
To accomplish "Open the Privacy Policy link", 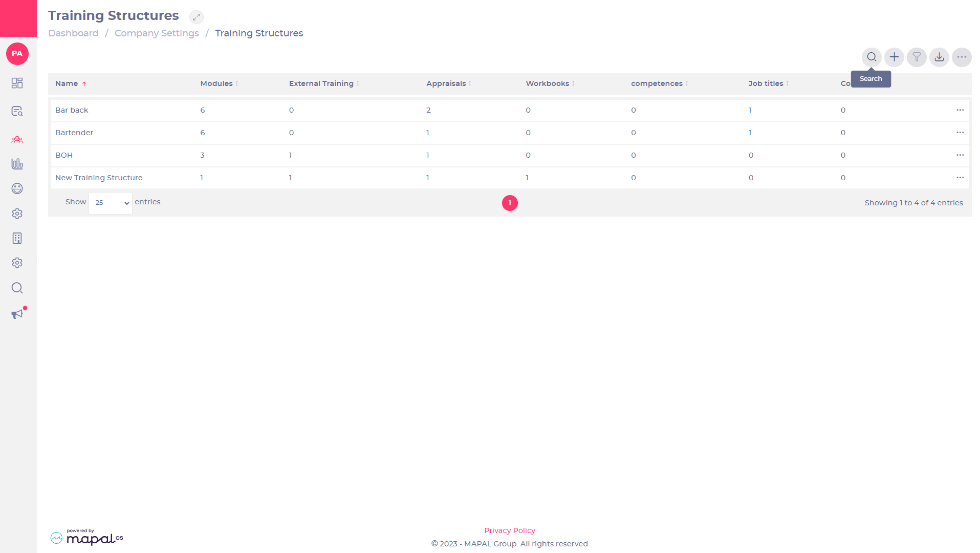I will pyautogui.click(x=510, y=530).
